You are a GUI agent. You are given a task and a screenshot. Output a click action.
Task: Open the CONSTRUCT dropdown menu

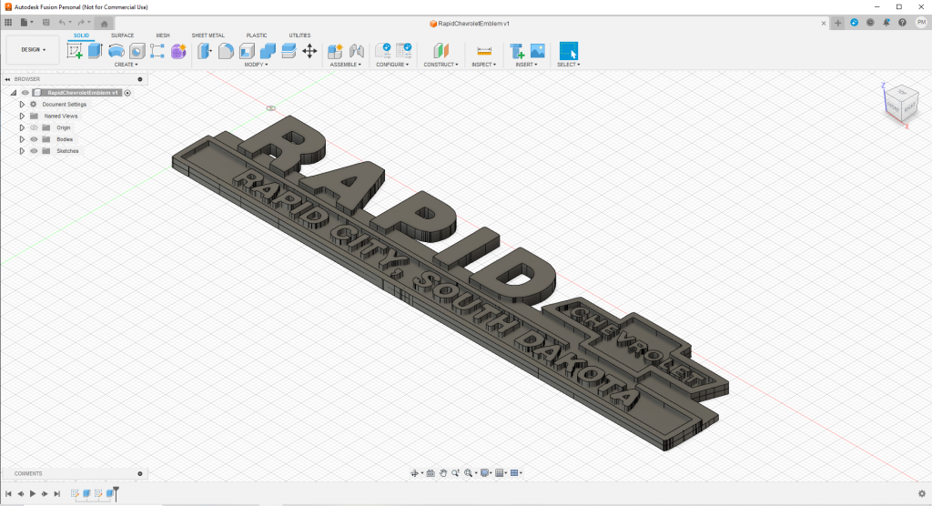tap(441, 65)
